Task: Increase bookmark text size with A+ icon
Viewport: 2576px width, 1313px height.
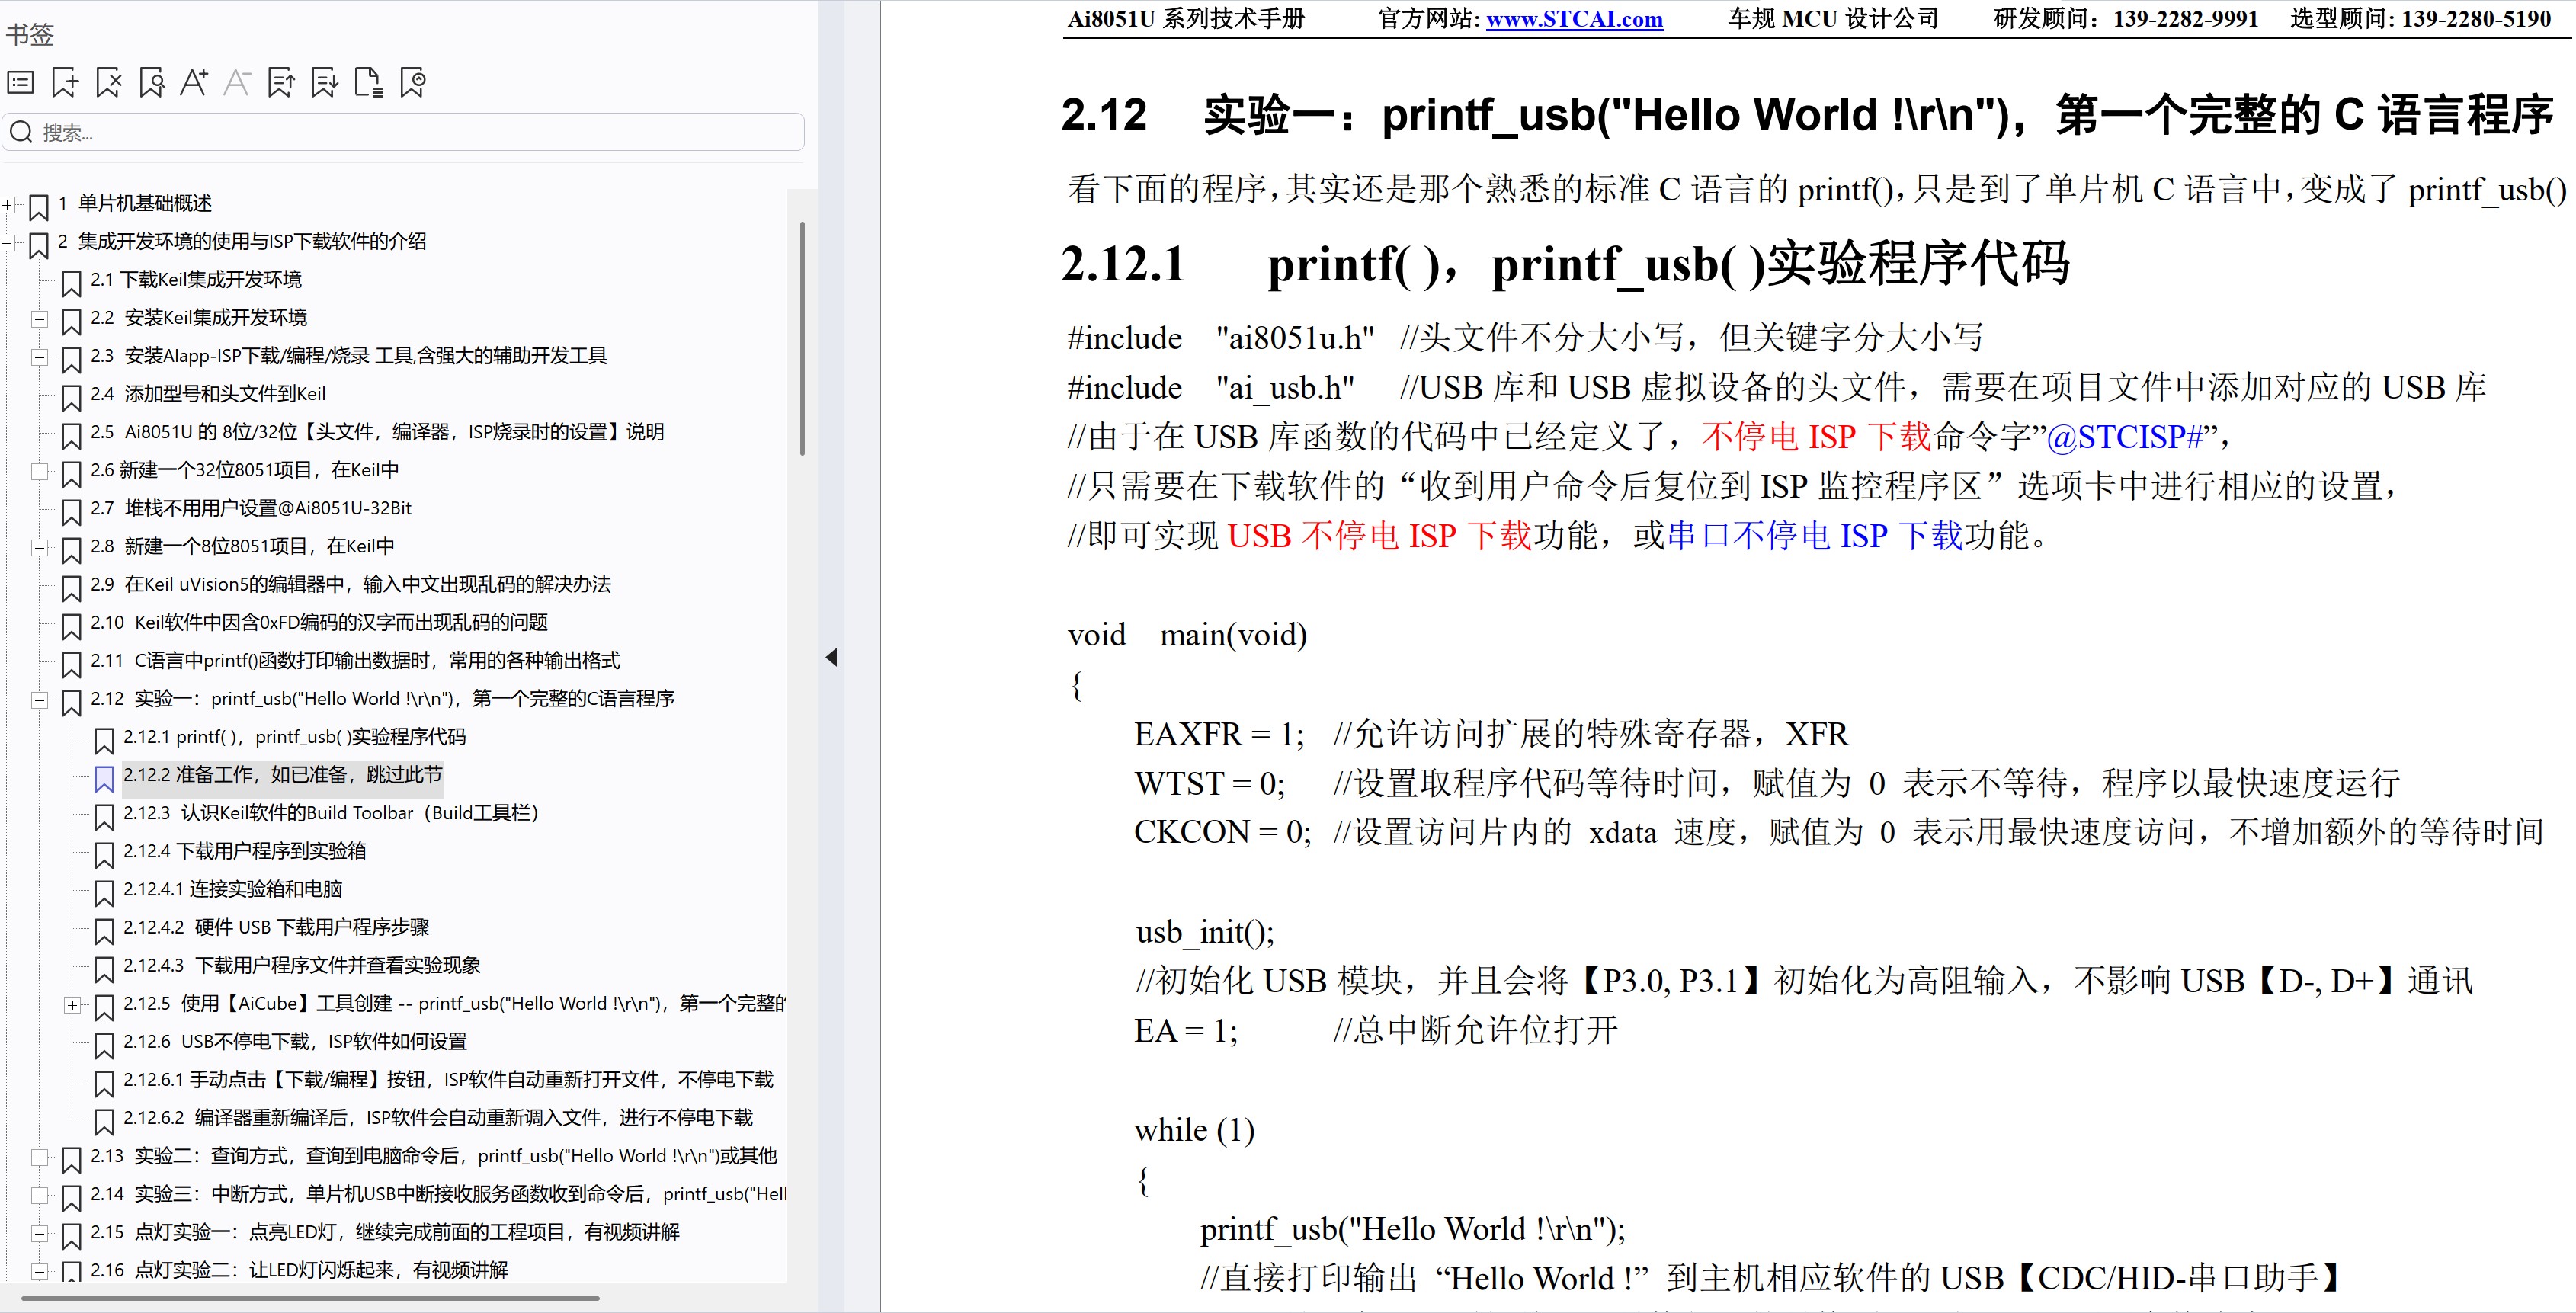Action: tap(194, 83)
